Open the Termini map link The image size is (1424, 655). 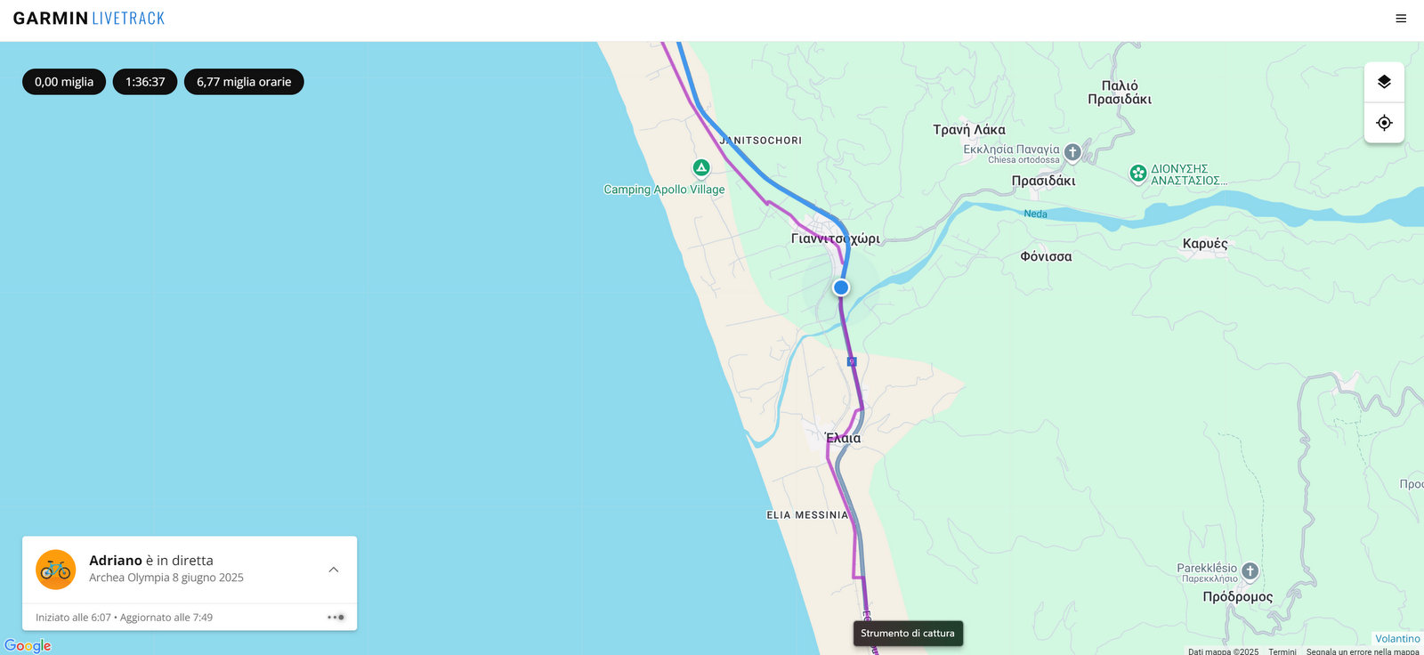pyautogui.click(x=1282, y=651)
